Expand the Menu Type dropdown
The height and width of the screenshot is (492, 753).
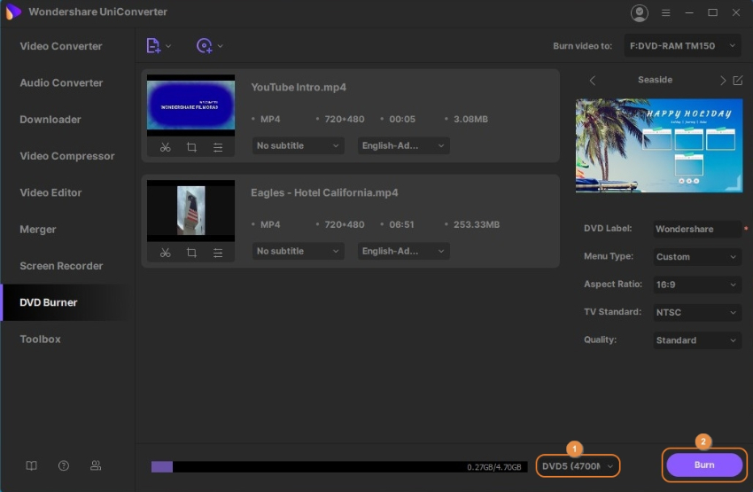pyautogui.click(x=697, y=257)
